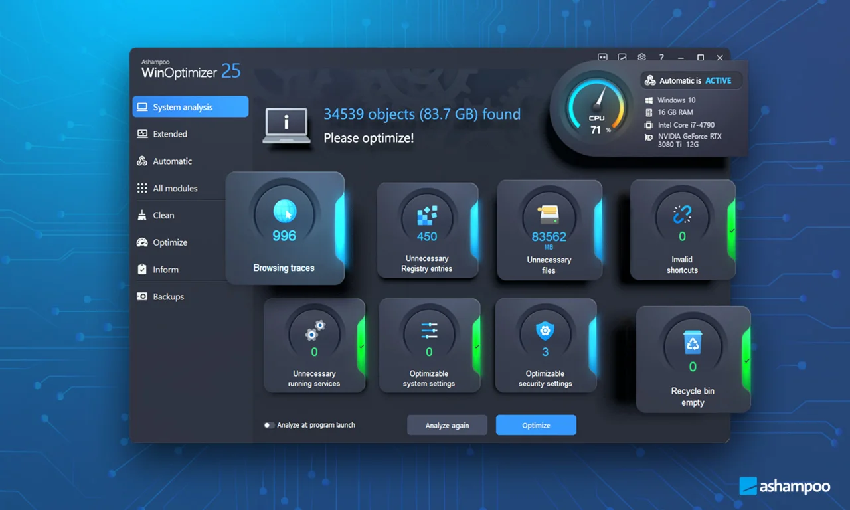Click the chat face icon in title bar
Viewport: 850px width, 510px height.
602,58
